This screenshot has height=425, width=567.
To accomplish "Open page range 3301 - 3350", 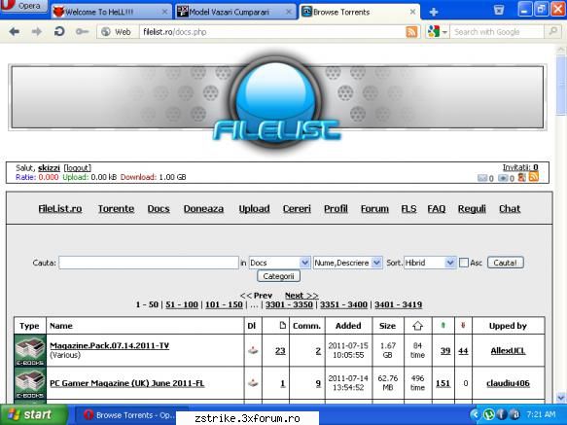I will [289, 304].
